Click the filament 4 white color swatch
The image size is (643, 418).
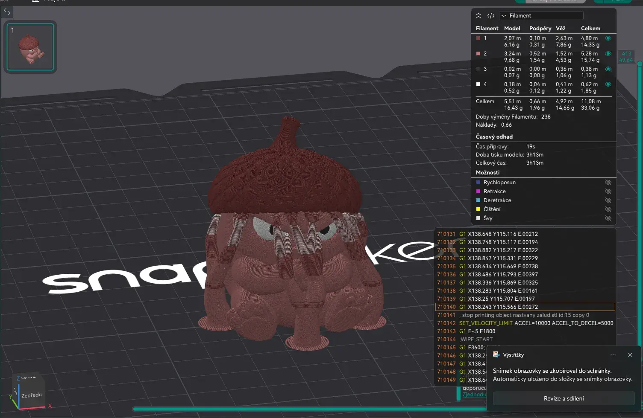point(478,84)
